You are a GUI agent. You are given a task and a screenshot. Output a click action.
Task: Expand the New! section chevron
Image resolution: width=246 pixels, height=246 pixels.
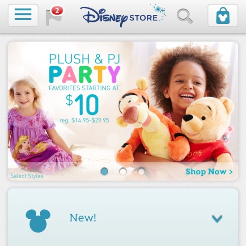click(x=217, y=219)
